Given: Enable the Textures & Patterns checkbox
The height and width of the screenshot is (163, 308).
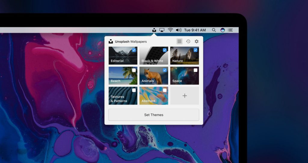Looking at the screenshot, I should tap(134, 90).
